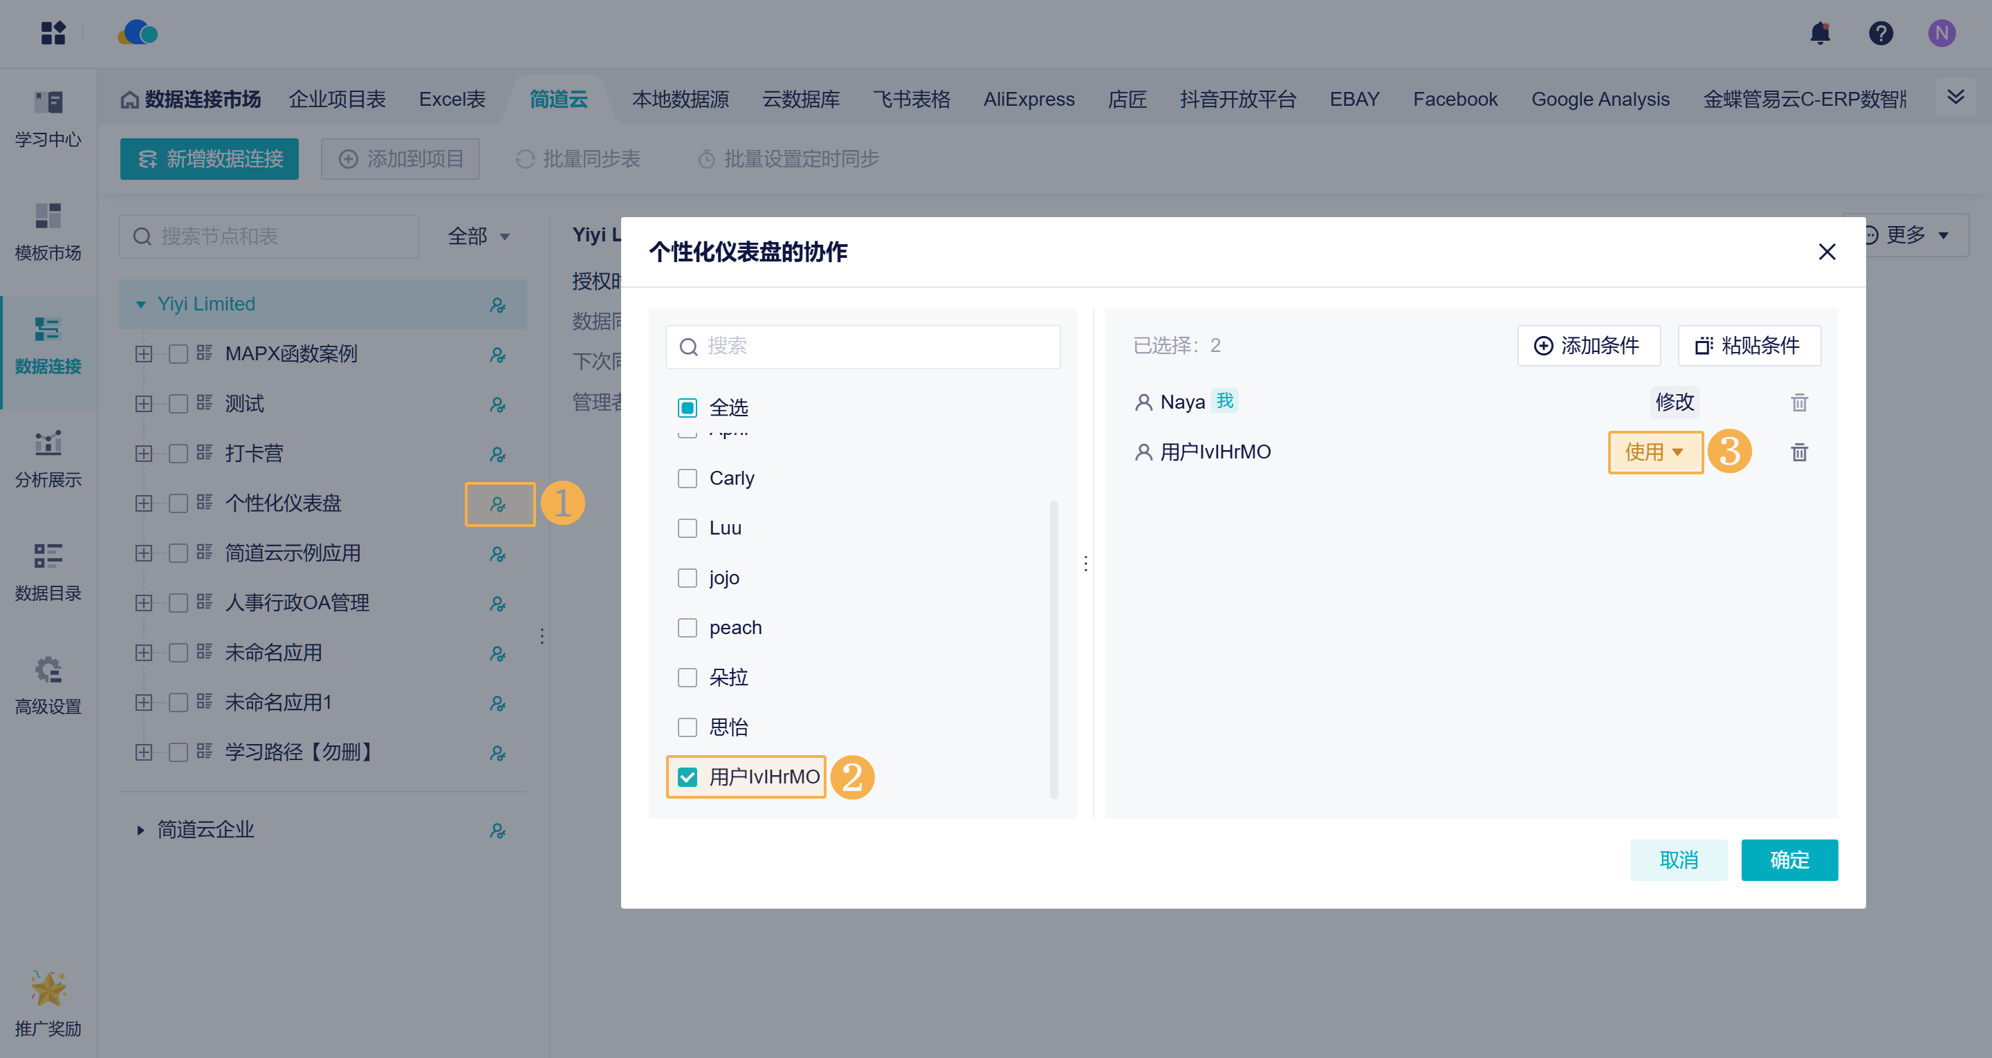Click collaboration icon for 学习路径【勿删】
Image resolution: width=1992 pixels, height=1058 pixels.
(498, 753)
